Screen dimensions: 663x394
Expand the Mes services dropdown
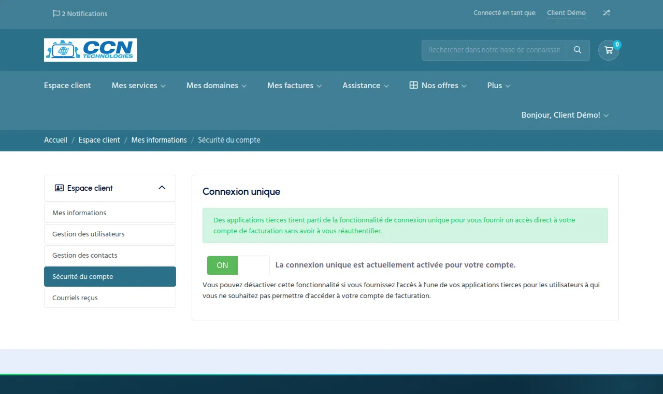click(x=138, y=86)
